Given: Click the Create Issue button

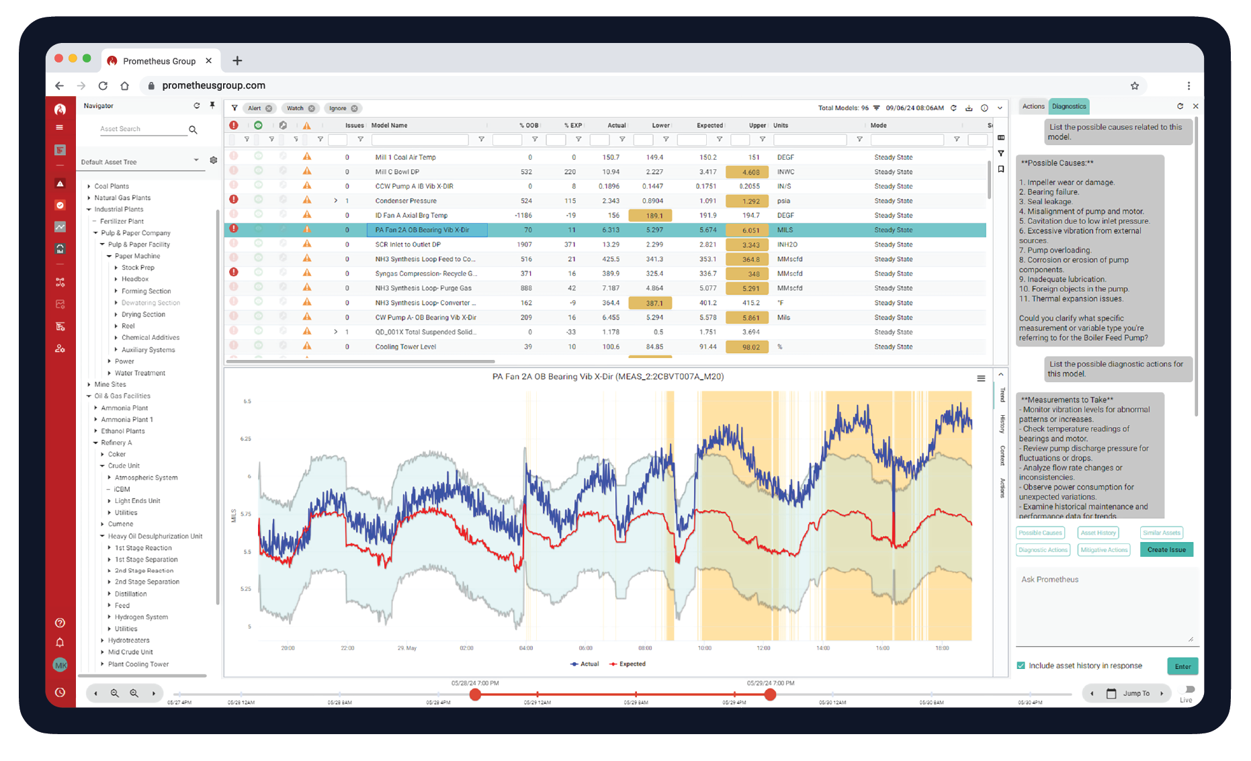Looking at the screenshot, I should (x=1166, y=549).
